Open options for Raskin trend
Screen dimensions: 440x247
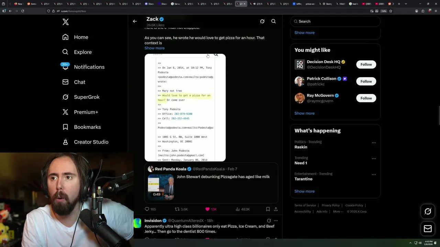374,143
